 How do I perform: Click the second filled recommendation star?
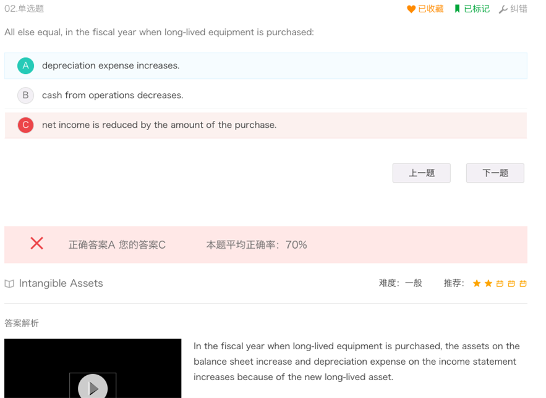tap(488, 284)
